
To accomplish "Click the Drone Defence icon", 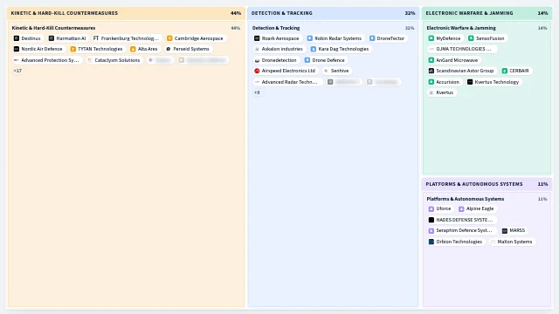I will [x=307, y=60].
